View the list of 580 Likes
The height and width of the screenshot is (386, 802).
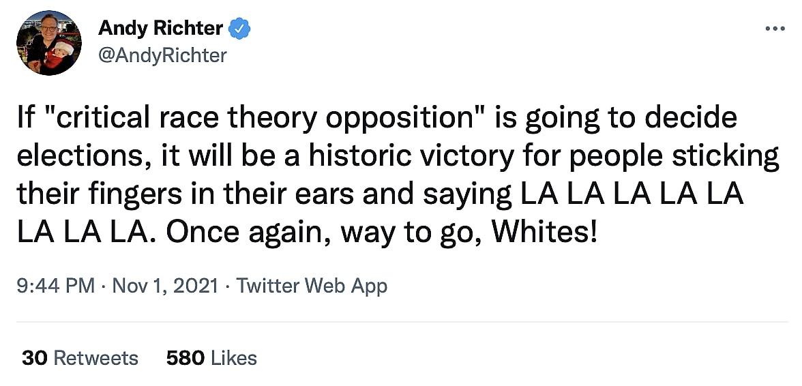tap(211, 358)
